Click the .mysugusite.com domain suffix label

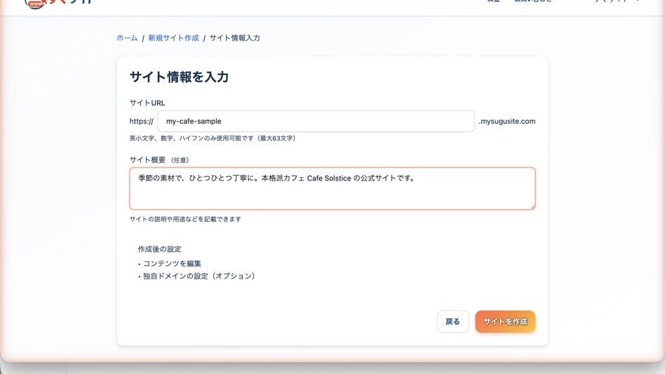point(507,121)
